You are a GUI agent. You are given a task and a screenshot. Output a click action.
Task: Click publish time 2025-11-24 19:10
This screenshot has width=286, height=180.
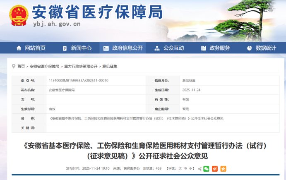click(96, 168)
